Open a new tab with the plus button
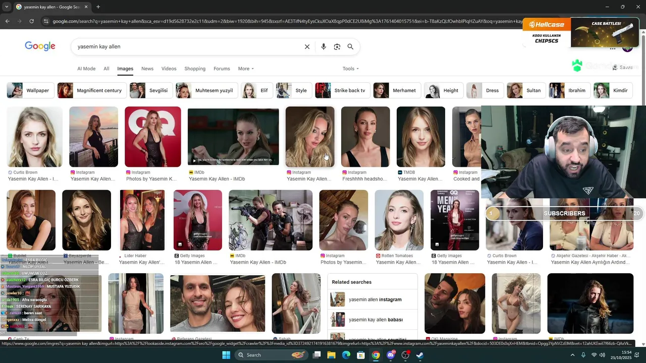This screenshot has height=363, width=646. pyautogui.click(x=98, y=7)
